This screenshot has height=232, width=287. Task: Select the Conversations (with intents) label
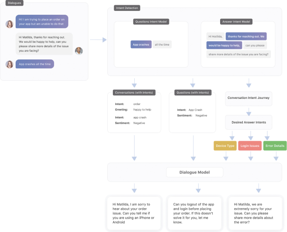[134, 92]
